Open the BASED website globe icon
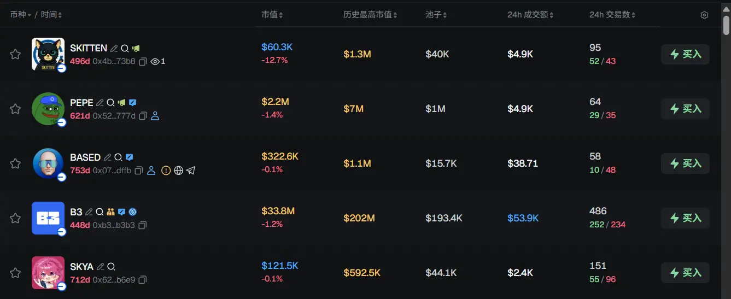The image size is (731, 299). (178, 171)
